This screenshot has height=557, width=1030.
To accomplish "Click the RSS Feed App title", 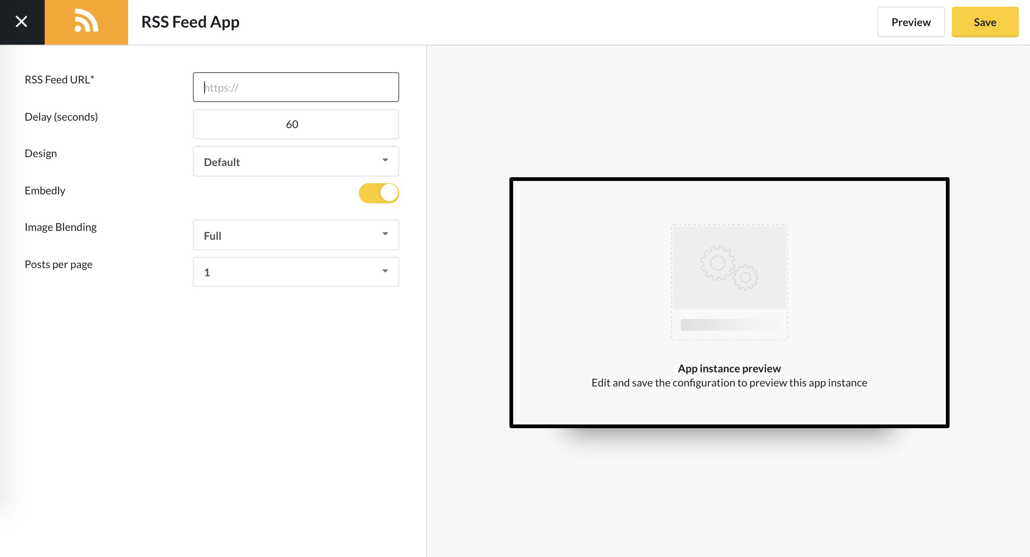I will pos(190,22).
